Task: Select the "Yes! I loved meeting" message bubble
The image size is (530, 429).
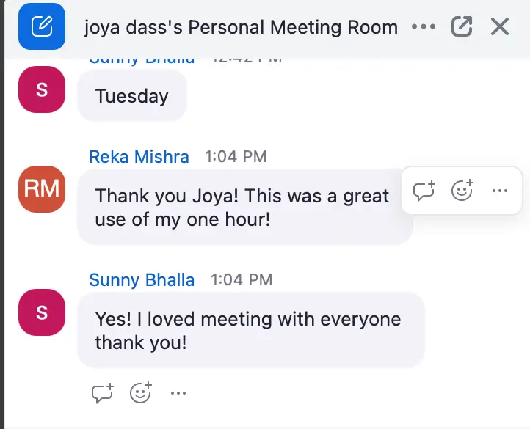Action: (250, 330)
